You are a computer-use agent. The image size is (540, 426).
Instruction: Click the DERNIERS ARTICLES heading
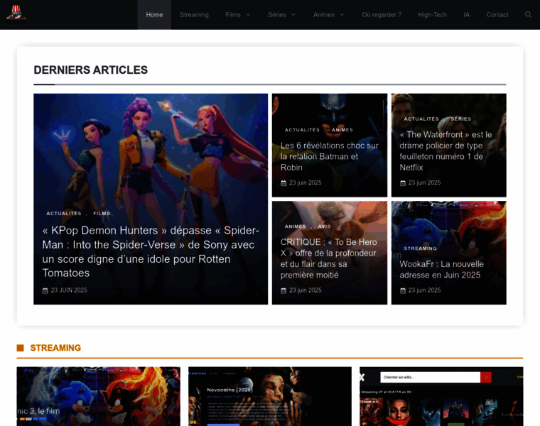pyautogui.click(x=90, y=70)
